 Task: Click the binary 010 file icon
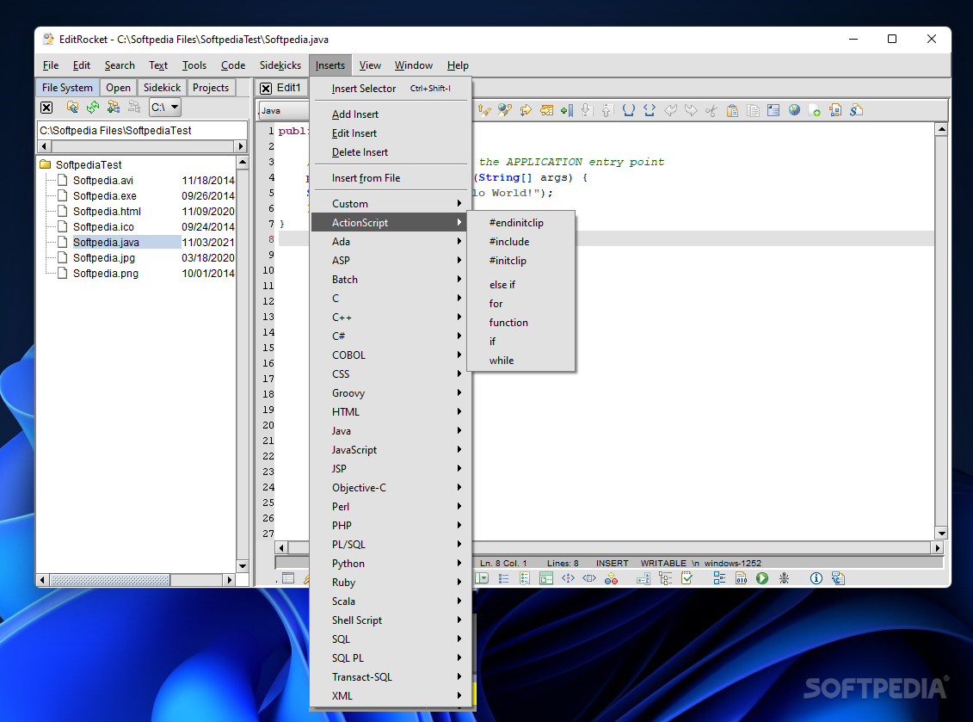pos(741,578)
